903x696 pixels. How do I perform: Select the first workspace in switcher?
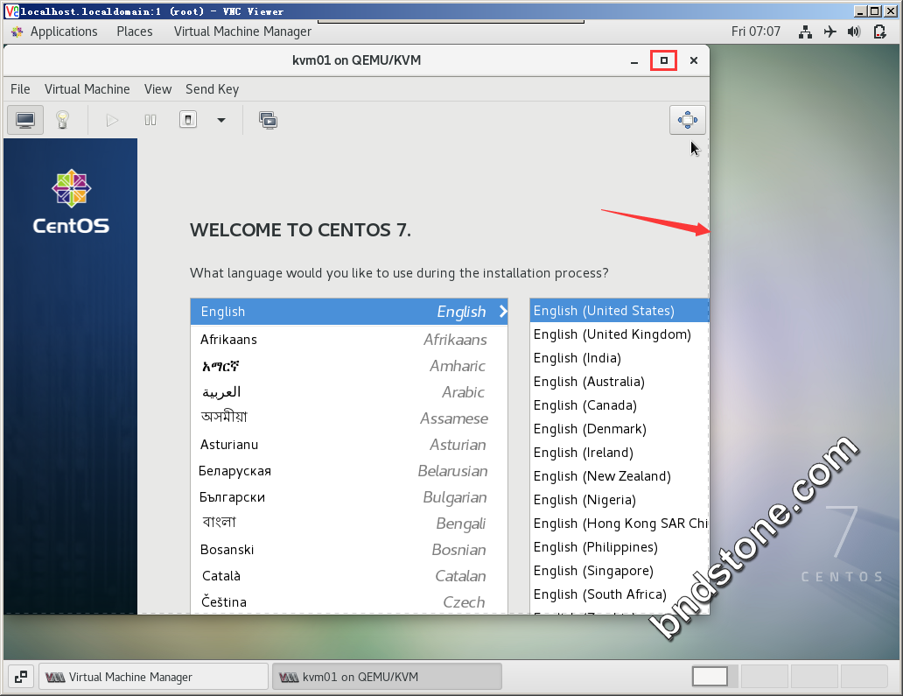click(710, 677)
